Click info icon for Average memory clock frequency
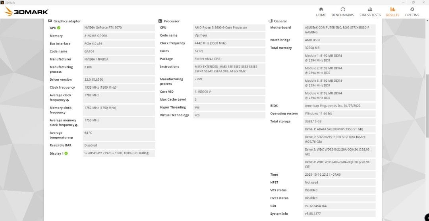Viewport: 429px width, 221px height. tap(76, 125)
